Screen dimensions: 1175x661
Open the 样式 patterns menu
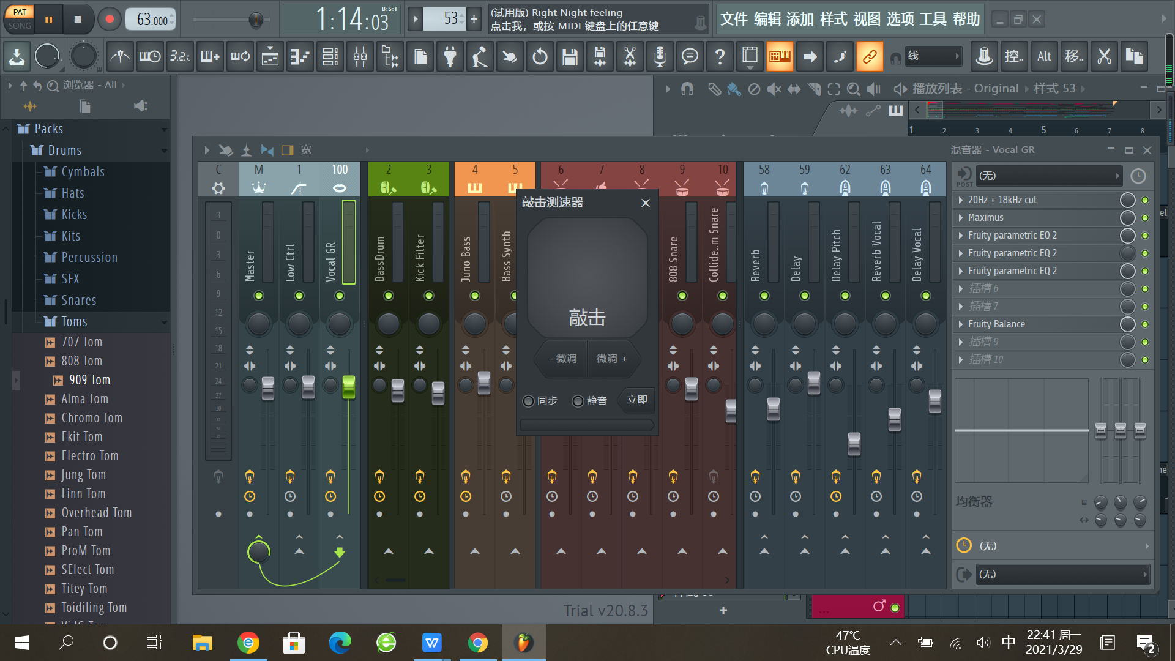pyautogui.click(x=834, y=20)
